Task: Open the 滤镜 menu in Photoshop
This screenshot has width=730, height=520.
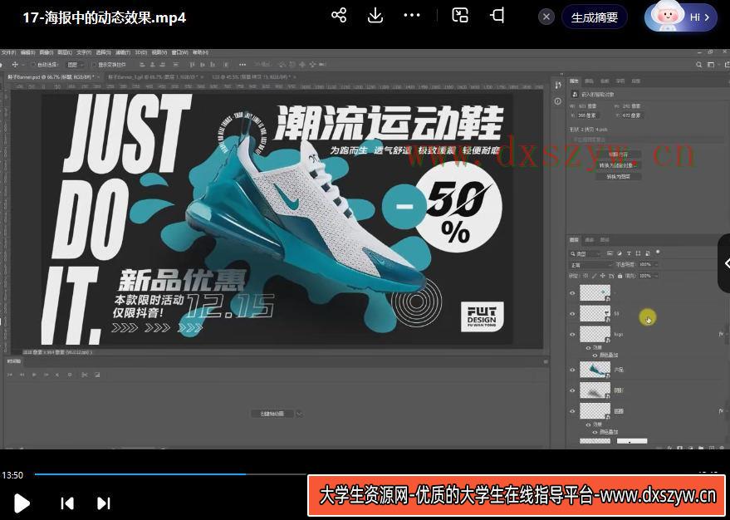Action: pos(123,52)
